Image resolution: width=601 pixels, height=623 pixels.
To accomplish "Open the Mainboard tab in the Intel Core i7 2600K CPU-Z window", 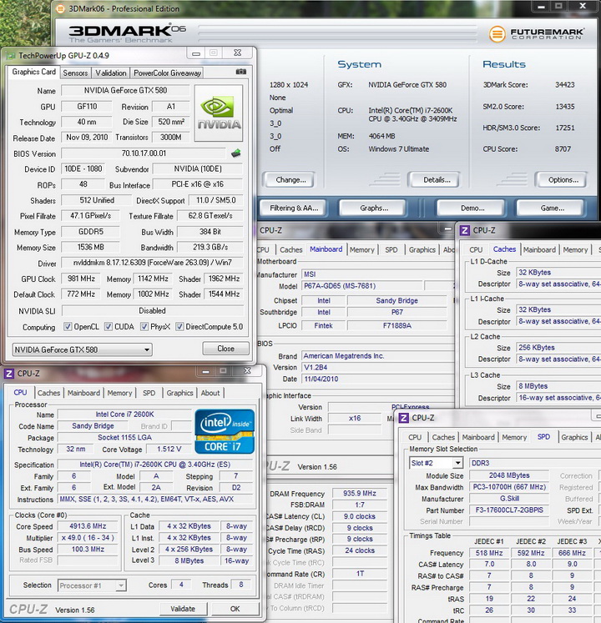I will (x=83, y=393).
